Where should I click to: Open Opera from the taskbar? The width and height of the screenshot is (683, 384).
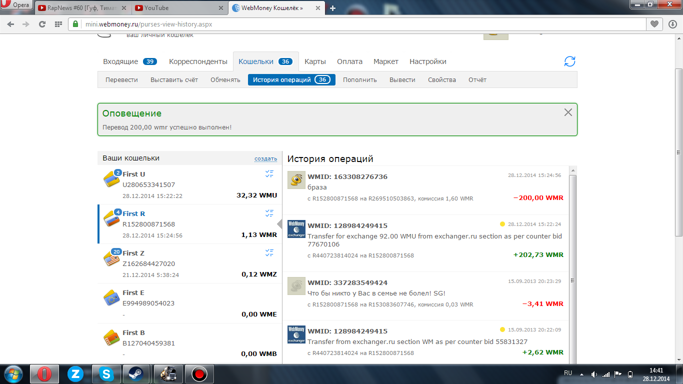44,374
